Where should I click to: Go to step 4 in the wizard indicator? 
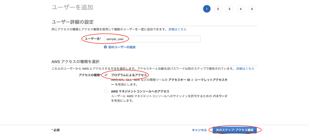point(241,9)
